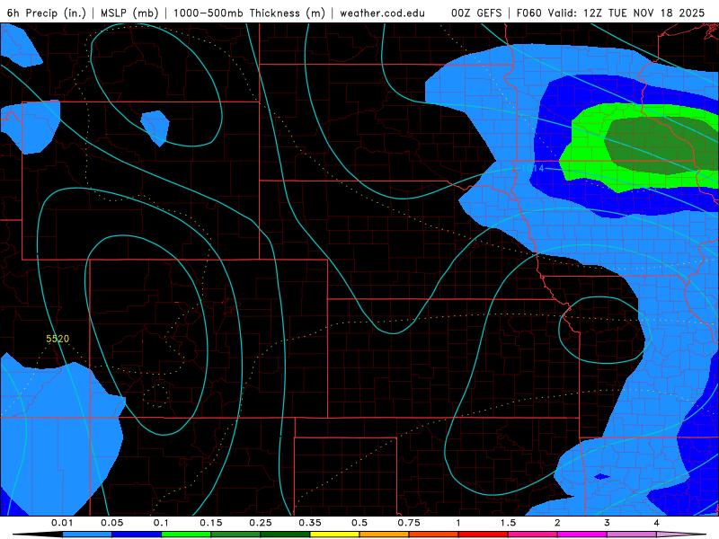Click the light blue color bar swatch
The image size is (719, 539).
[x=87, y=535]
